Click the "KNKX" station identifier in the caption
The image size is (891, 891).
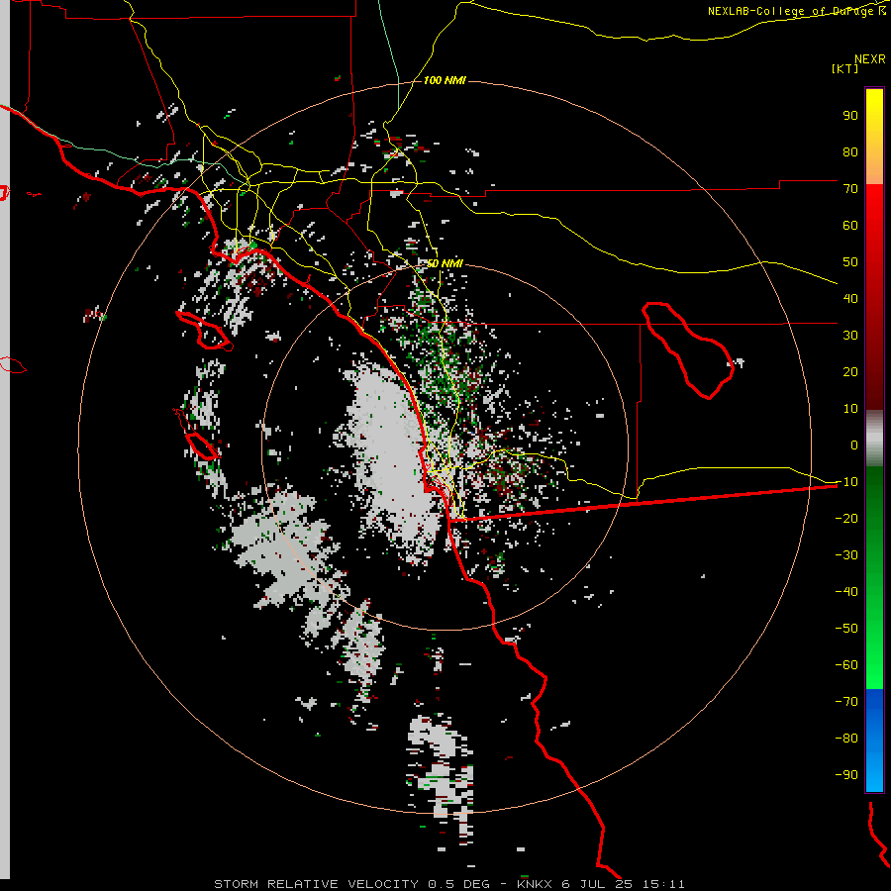pyautogui.click(x=535, y=884)
